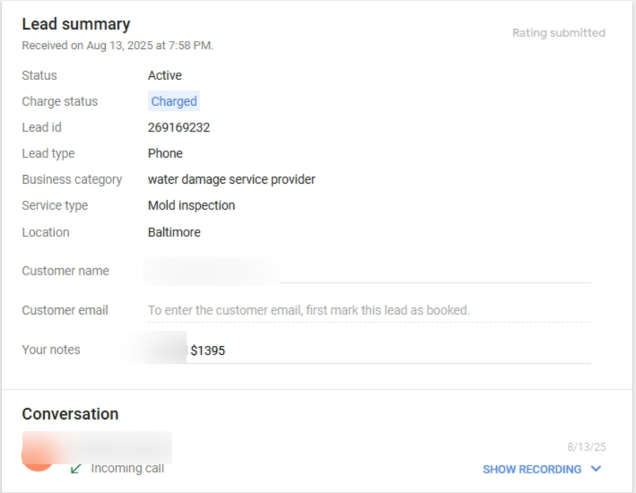
Task: Click the 8/13/25 conversation date
Action: pos(586,447)
